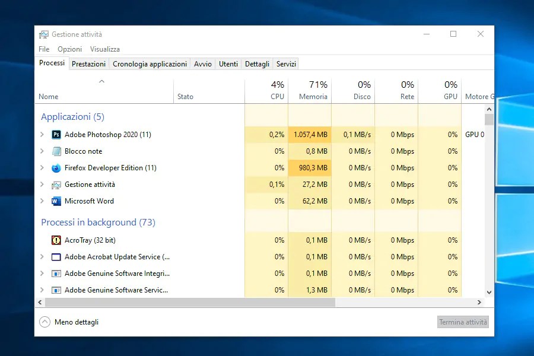Switch to the Prestazioni tab
Viewport: 534px width, 356px height.
(x=88, y=64)
